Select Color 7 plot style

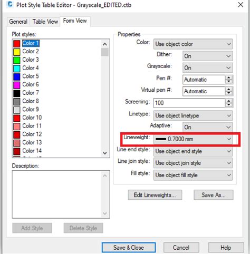[31, 93]
